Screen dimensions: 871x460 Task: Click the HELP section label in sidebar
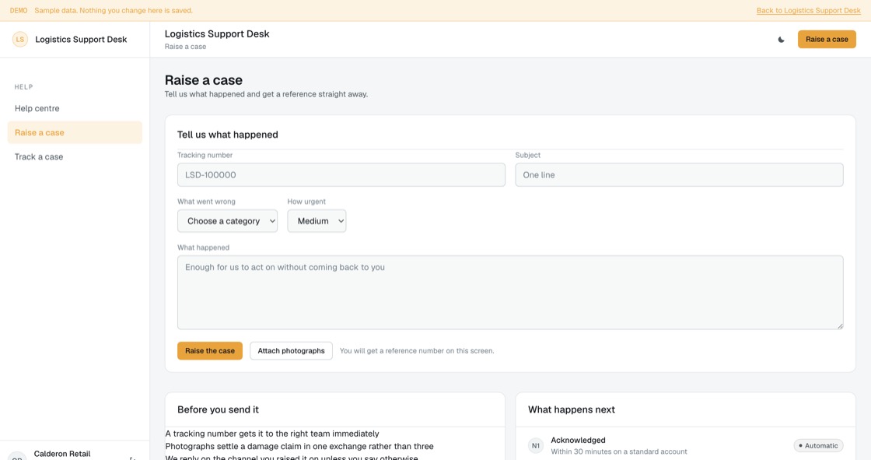24,86
